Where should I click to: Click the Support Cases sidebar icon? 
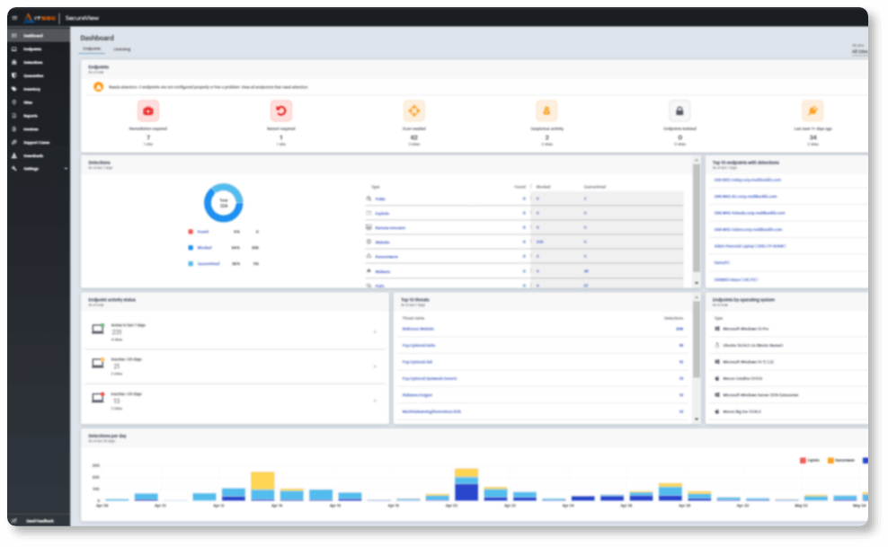[x=14, y=142]
